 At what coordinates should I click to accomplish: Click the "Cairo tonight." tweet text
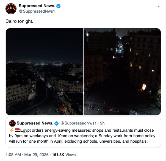(19, 21)
